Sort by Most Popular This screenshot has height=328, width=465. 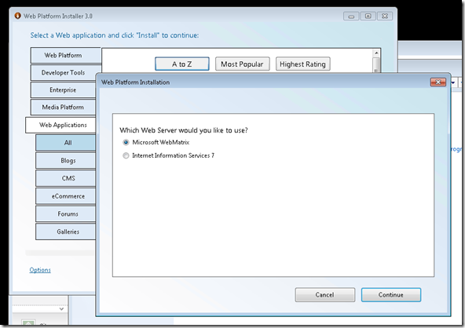pyautogui.click(x=242, y=64)
